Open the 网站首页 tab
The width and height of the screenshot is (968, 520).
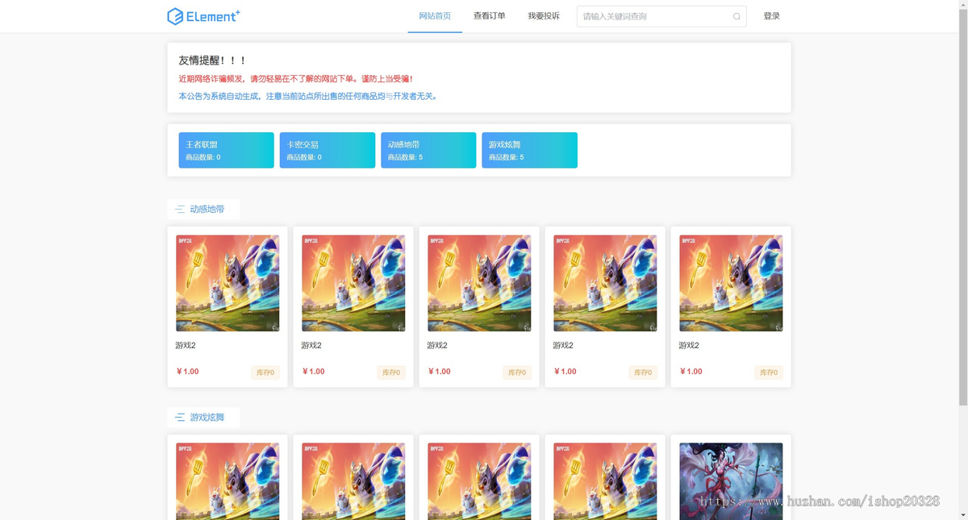[x=435, y=16]
